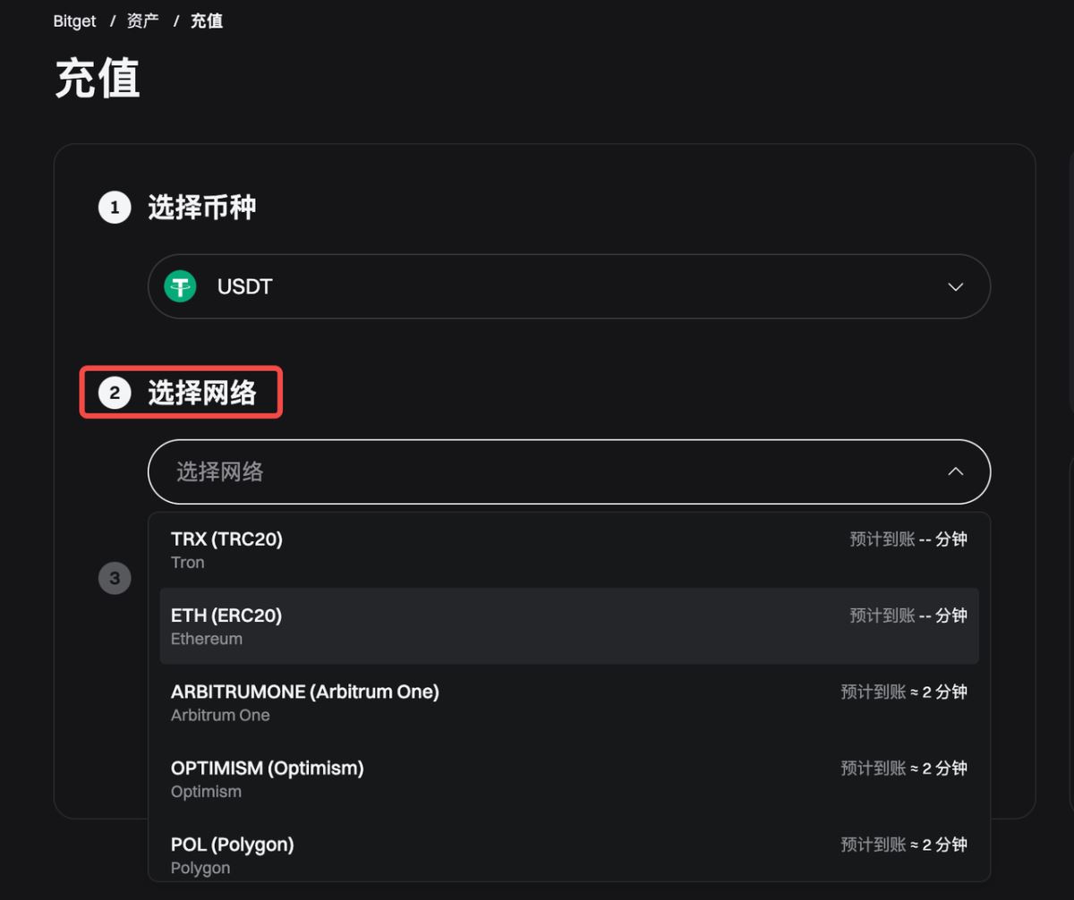The width and height of the screenshot is (1074, 900).
Task: Click the grayed step 3 circle icon
Action: (x=115, y=578)
